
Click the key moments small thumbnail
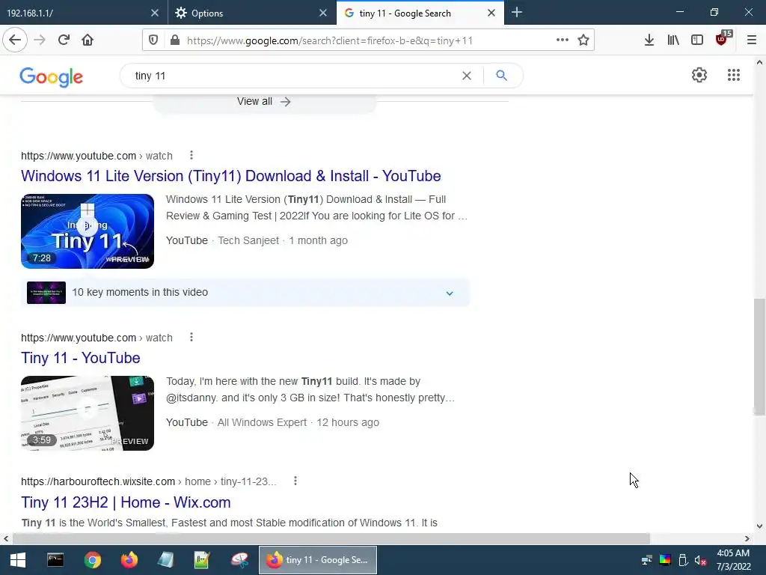coord(46,293)
